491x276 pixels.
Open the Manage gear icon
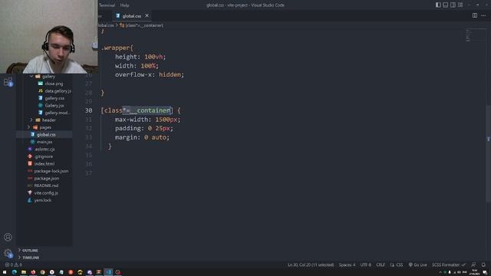(x=8, y=253)
